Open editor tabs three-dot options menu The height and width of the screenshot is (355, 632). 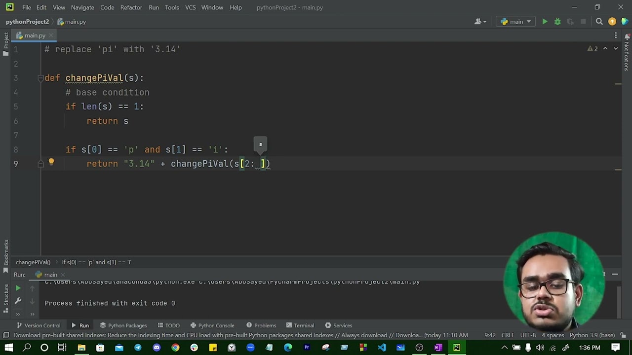[616, 35]
